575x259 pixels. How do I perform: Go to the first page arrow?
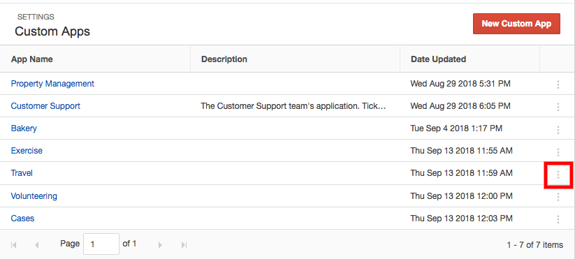tap(14, 245)
